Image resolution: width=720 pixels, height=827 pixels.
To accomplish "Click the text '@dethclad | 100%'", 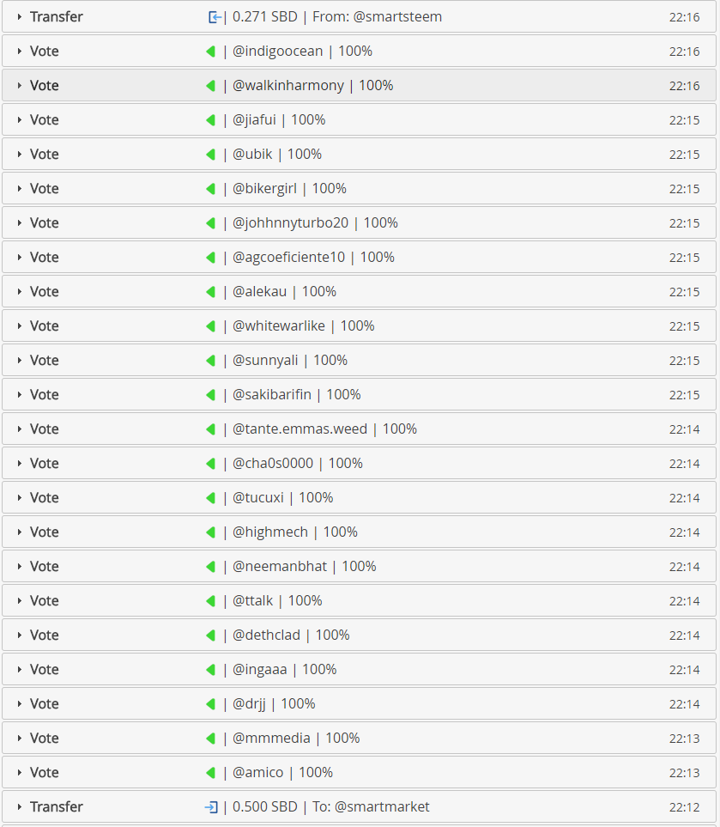I will 291,635.
